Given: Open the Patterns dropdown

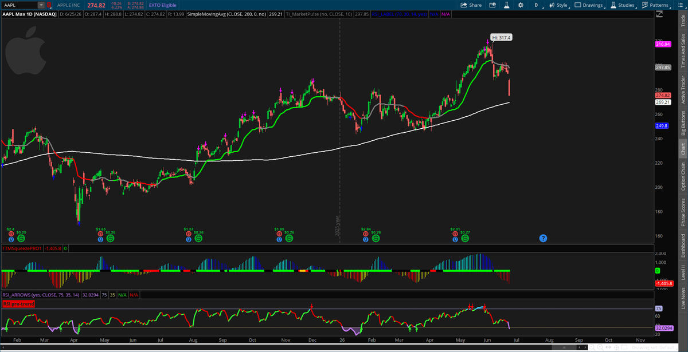Looking at the screenshot, I should [656, 5].
